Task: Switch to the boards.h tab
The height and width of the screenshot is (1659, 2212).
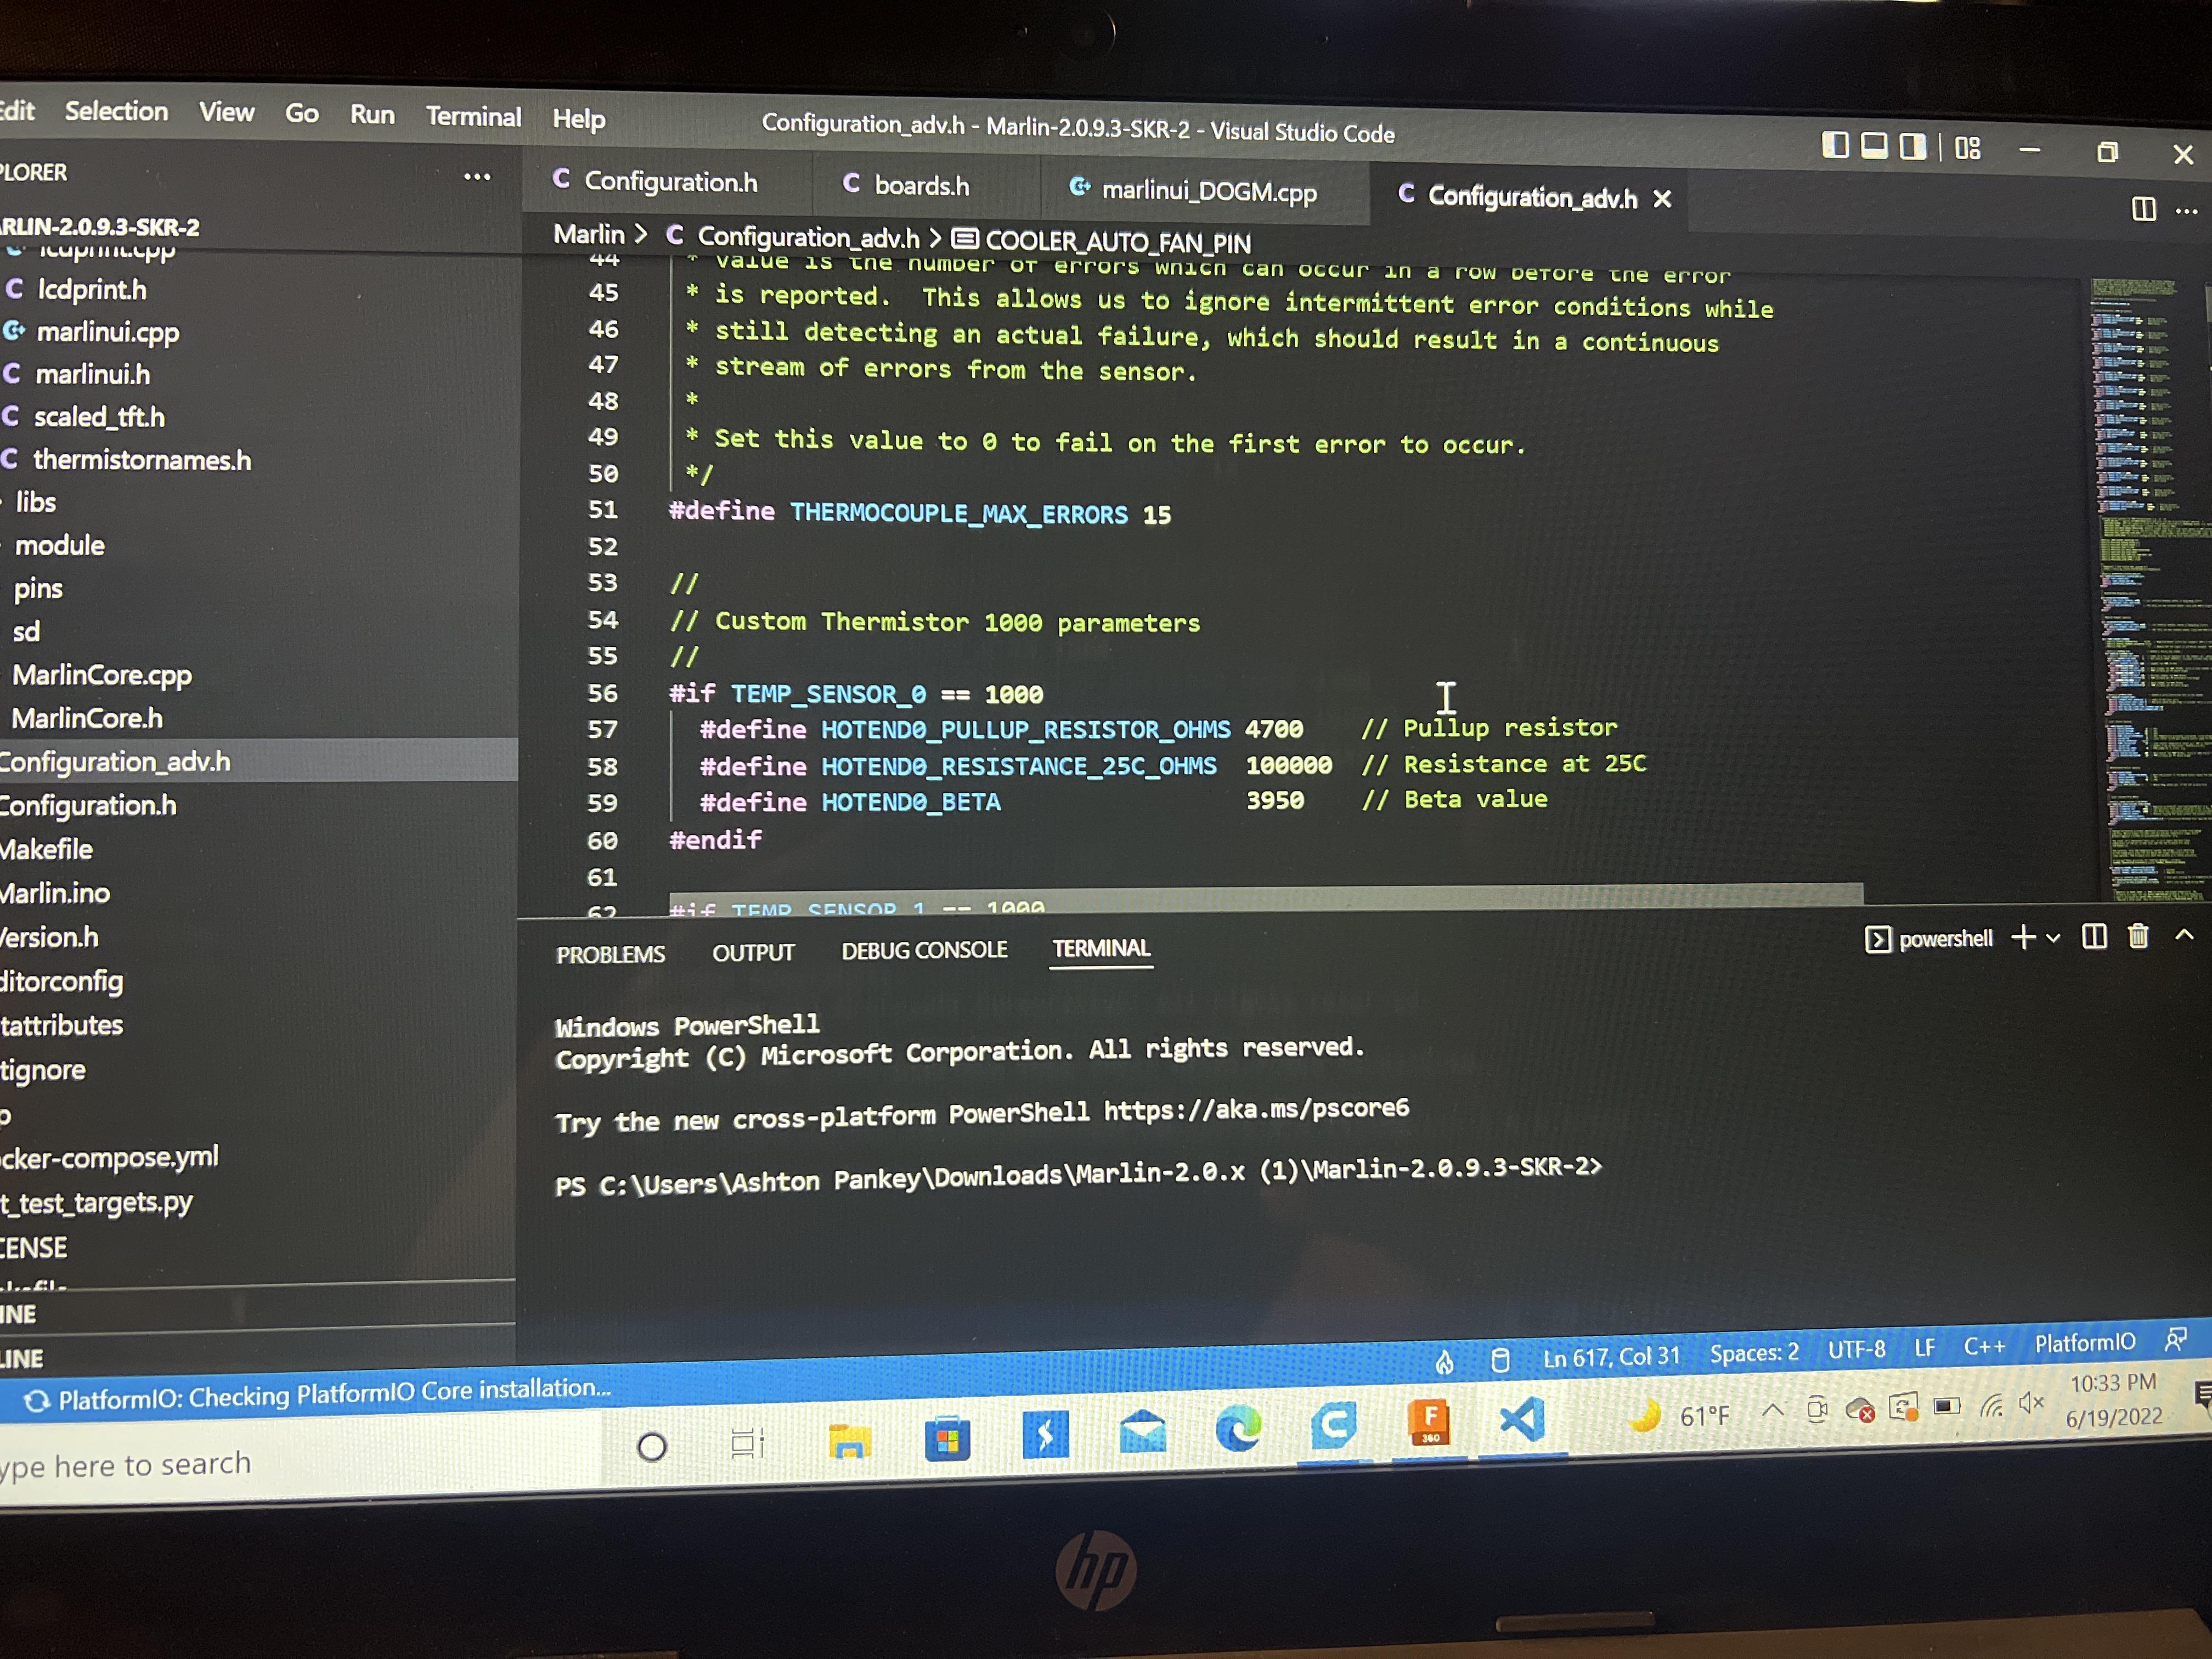Action: coord(921,186)
